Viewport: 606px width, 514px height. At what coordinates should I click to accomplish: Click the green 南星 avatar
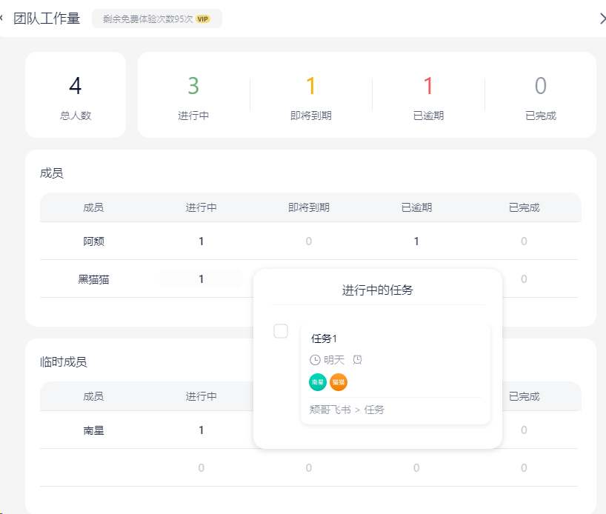(x=318, y=382)
